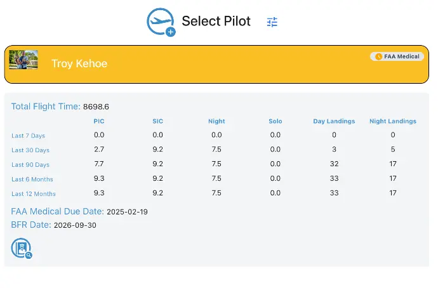Click Troy Kehoe's profile photo

tap(23, 60)
